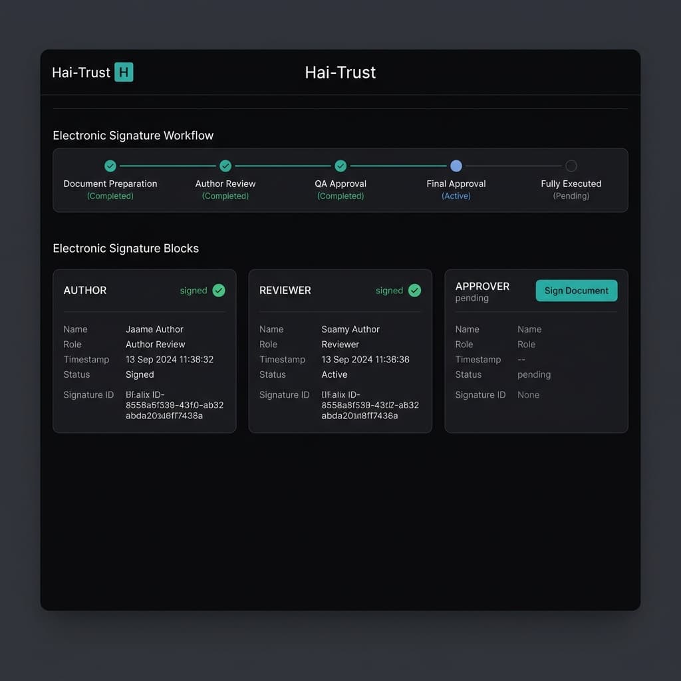Click the AUTHOR block Signature ID value
The image size is (681, 681).
[175, 405]
